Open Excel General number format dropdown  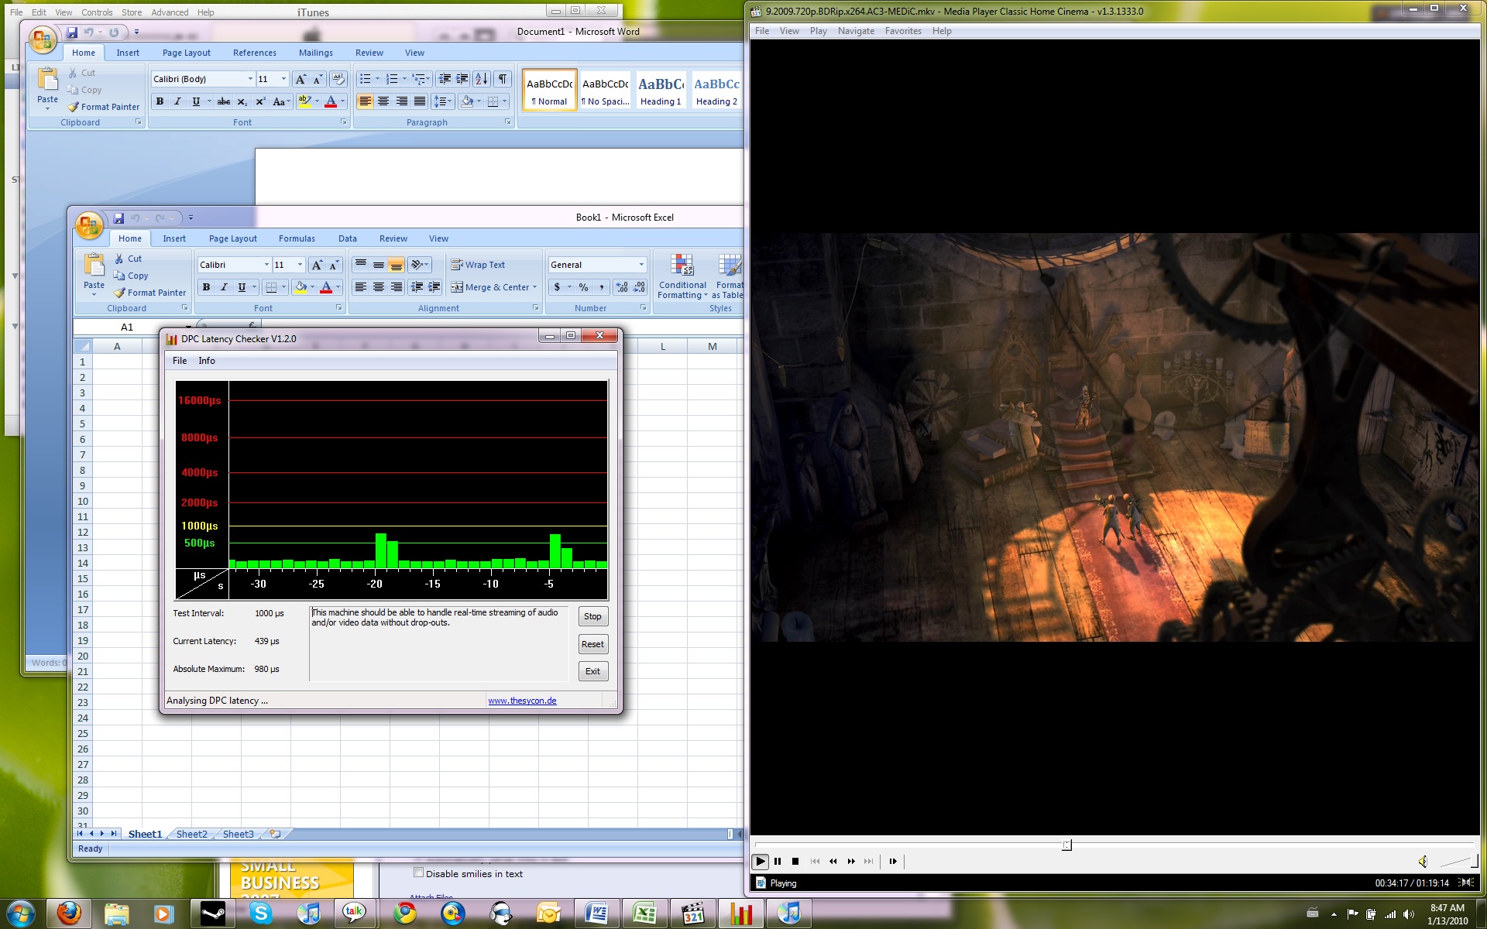tap(641, 265)
